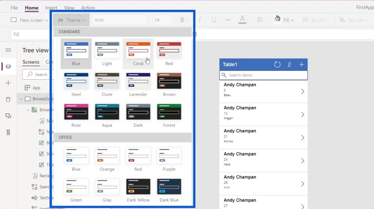Screen dimensions: 374x209
Task: Choose the Office Orange theme
Action: point(107,160)
